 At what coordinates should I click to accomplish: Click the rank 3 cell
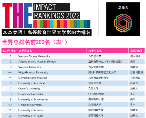(9, 67)
